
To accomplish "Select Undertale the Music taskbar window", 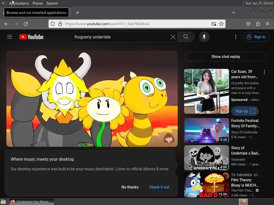I will click(32, 202).
